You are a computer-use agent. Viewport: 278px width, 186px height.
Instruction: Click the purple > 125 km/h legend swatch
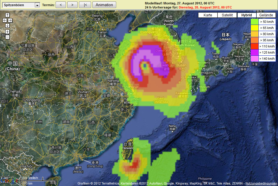coord(255,52)
